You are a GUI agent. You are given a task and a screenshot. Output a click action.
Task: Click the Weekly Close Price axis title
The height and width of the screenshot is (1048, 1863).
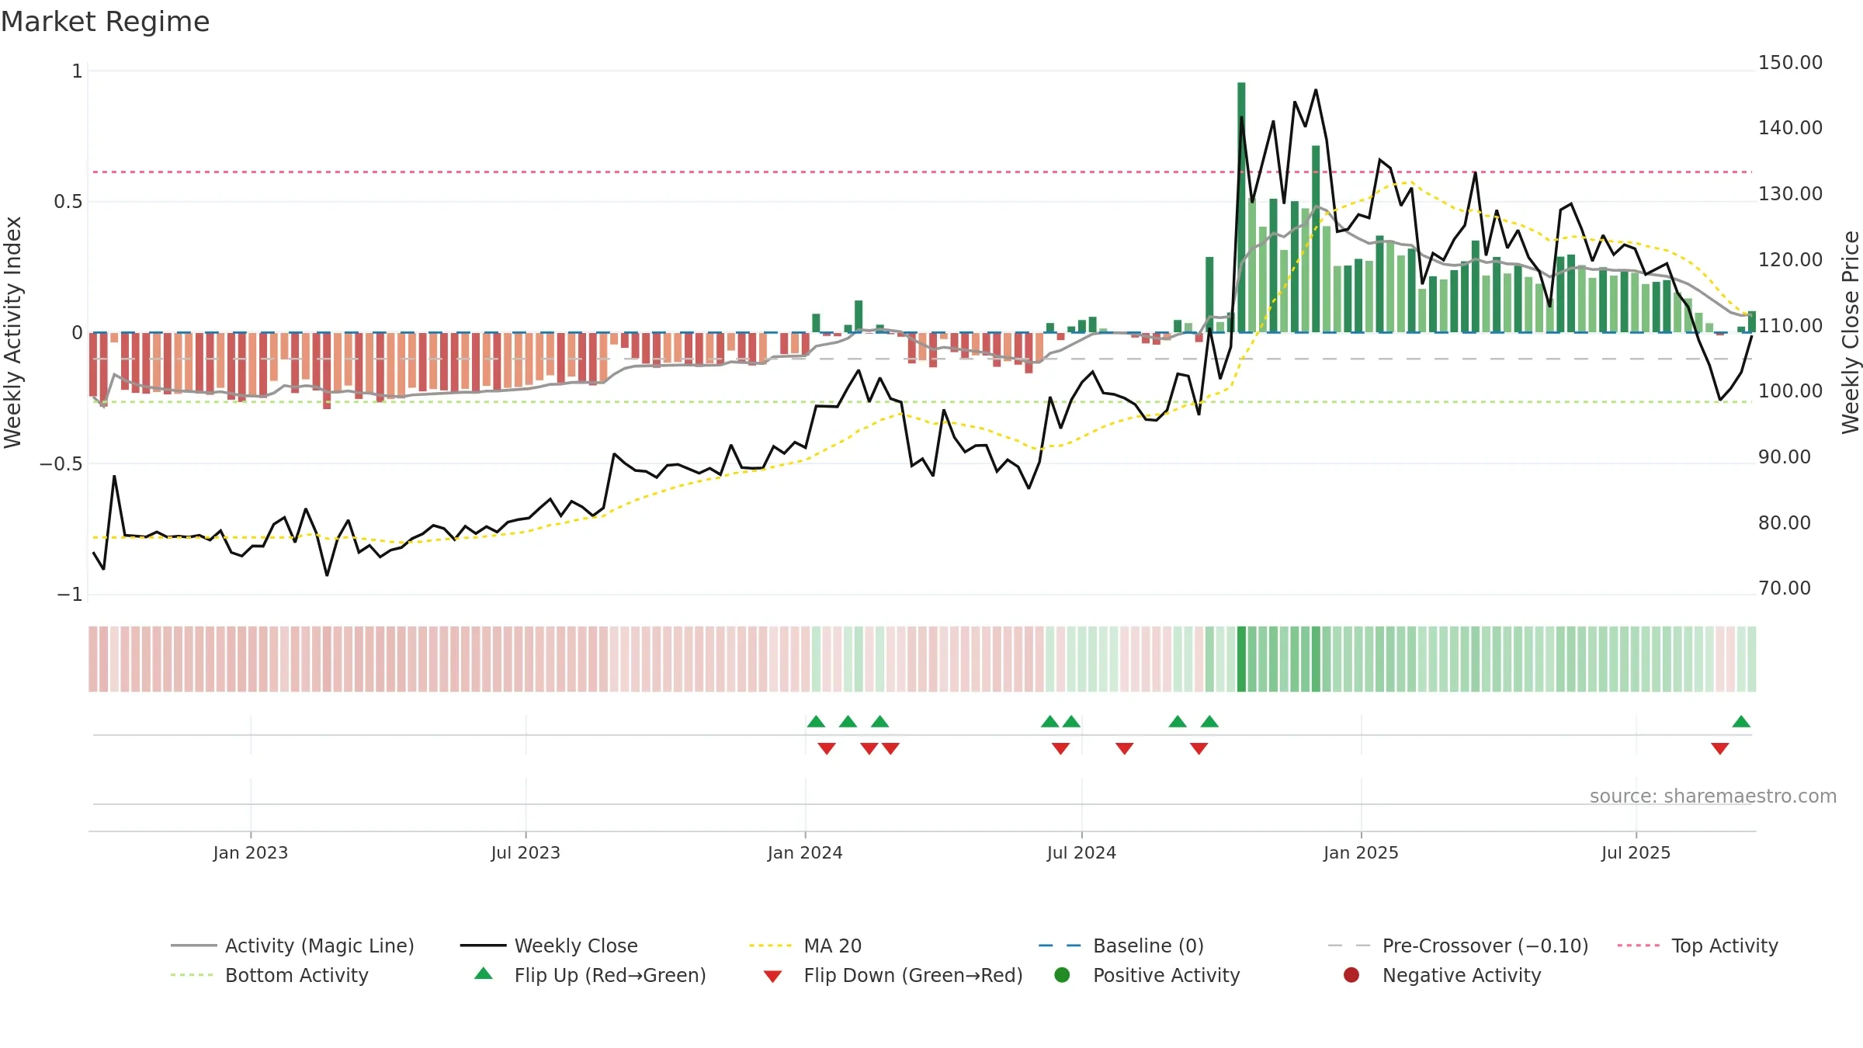click(x=1851, y=332)
